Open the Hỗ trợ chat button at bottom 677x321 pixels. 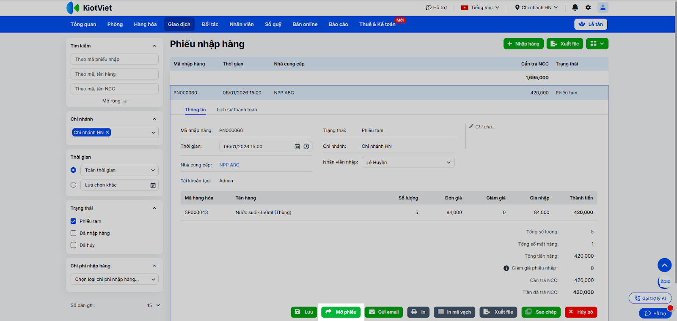click(655, 313)
